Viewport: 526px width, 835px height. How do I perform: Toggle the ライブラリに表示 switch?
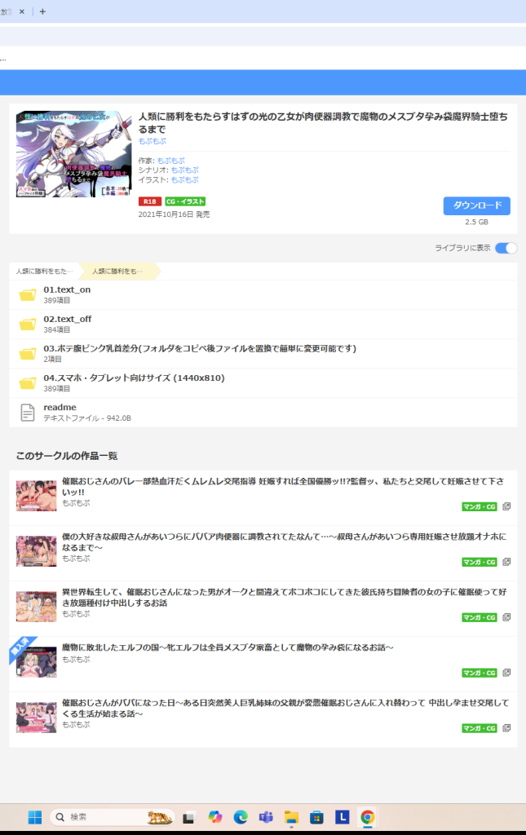pyautogui.click(x=506, y=248)
